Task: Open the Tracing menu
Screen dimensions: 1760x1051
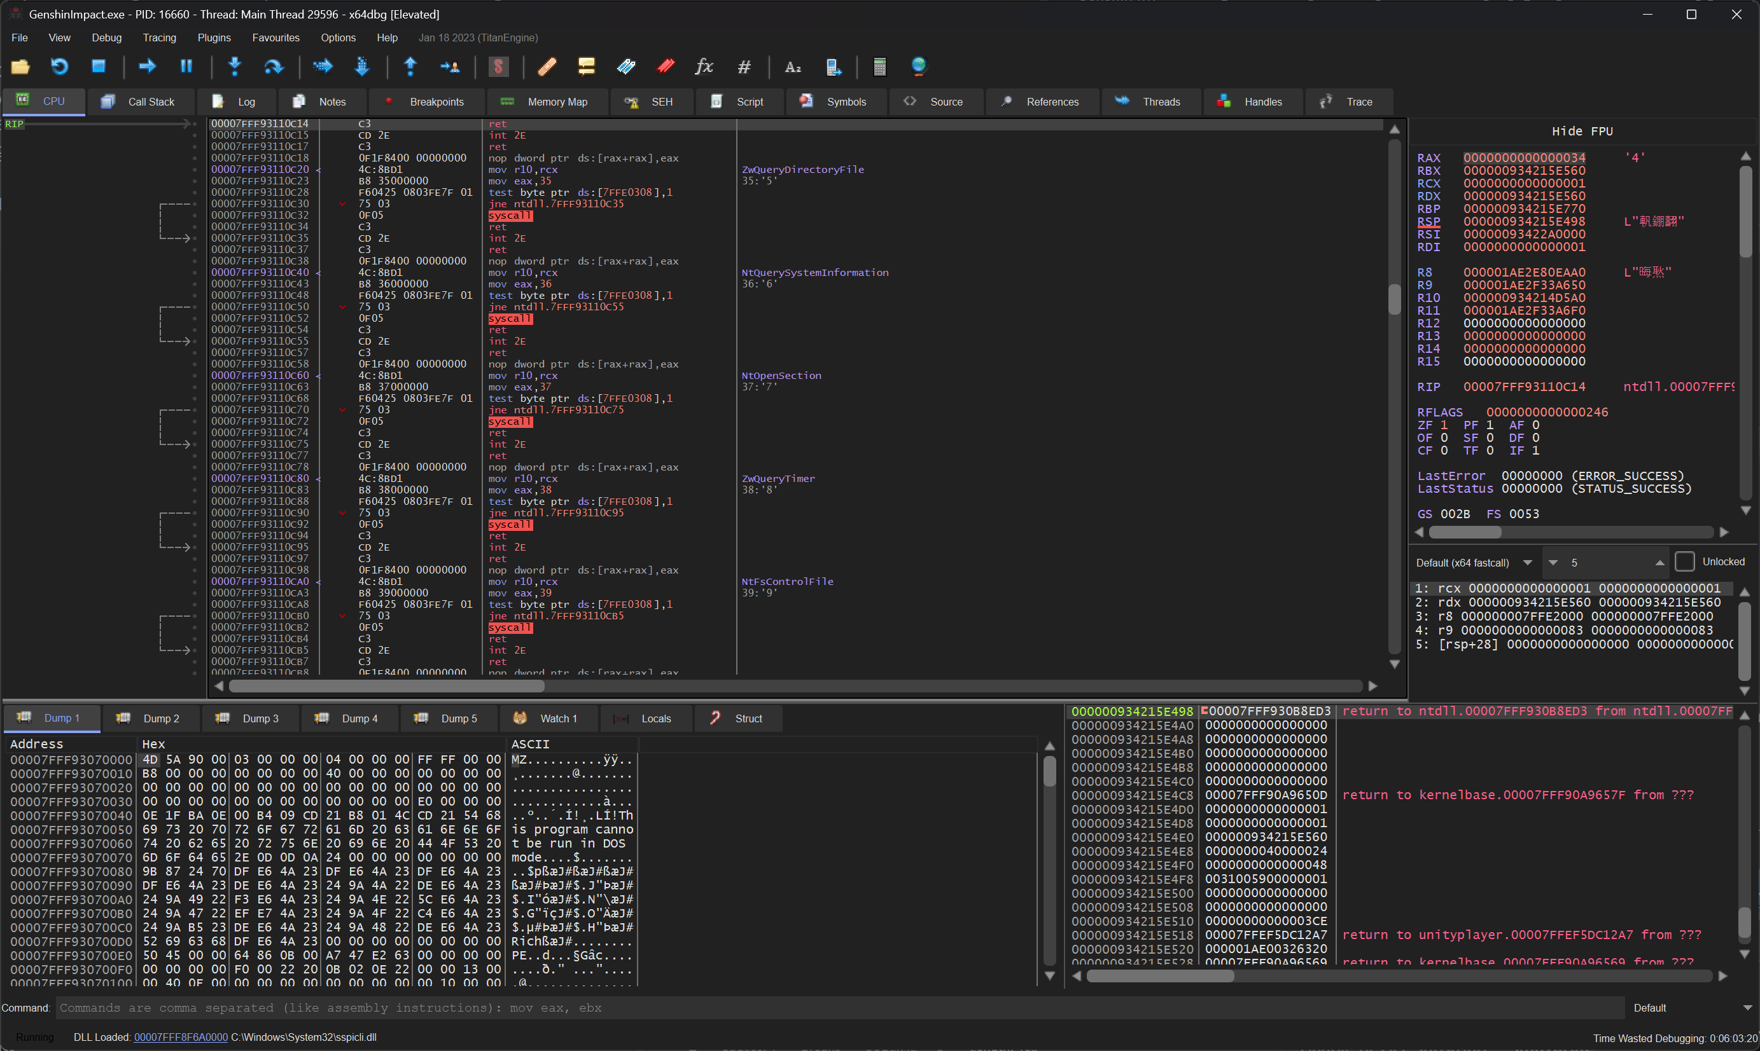Action: (x=158, y=38)
